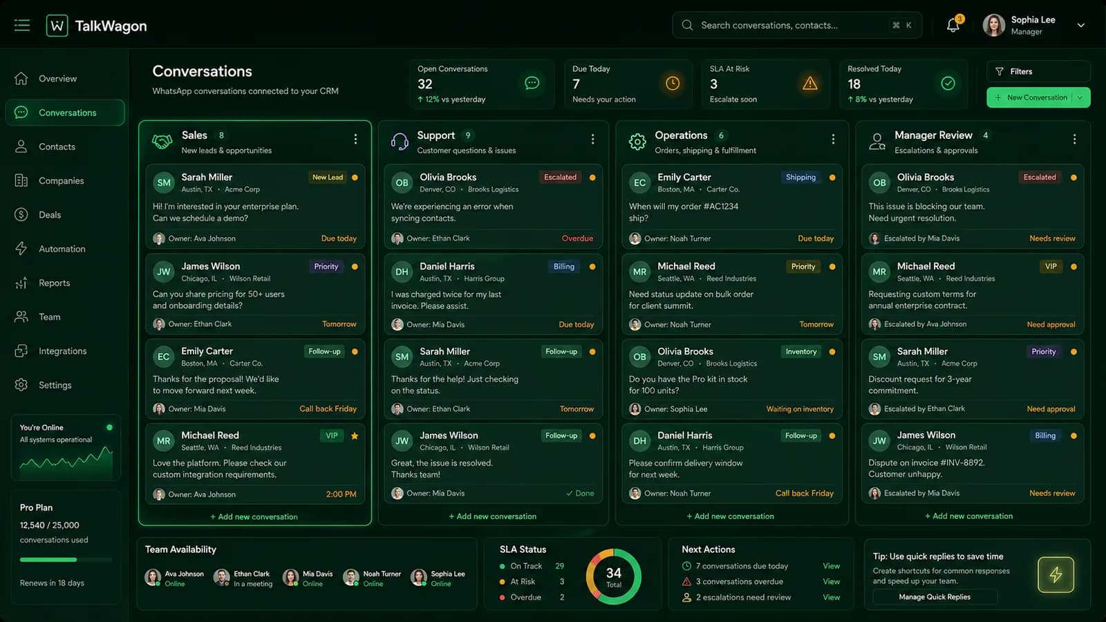This screenshot has height=622, width=1106.
Task: Add new conversation in Sales column
Action: click(x=254, y=517)
